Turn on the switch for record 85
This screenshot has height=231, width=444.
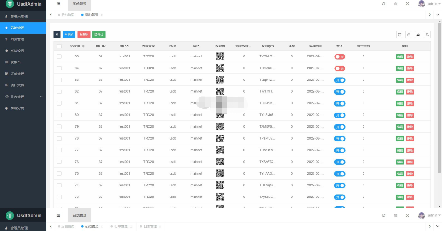point(339,56)
